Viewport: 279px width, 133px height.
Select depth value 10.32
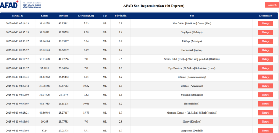(86, 86)
